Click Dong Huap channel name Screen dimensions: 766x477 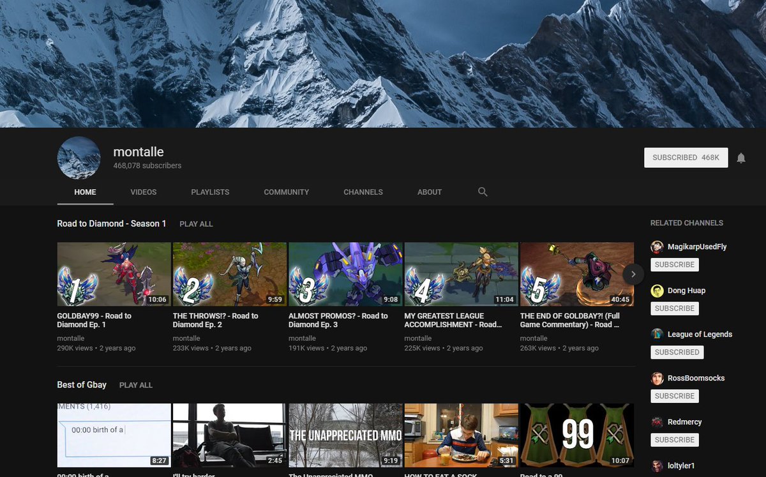(x=686, y=291)
